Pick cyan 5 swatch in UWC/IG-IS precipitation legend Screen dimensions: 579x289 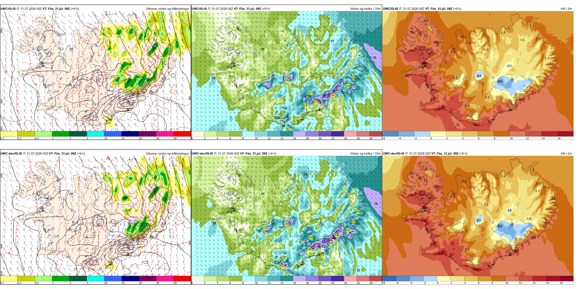pyautogui.click(x=95, y=134)
